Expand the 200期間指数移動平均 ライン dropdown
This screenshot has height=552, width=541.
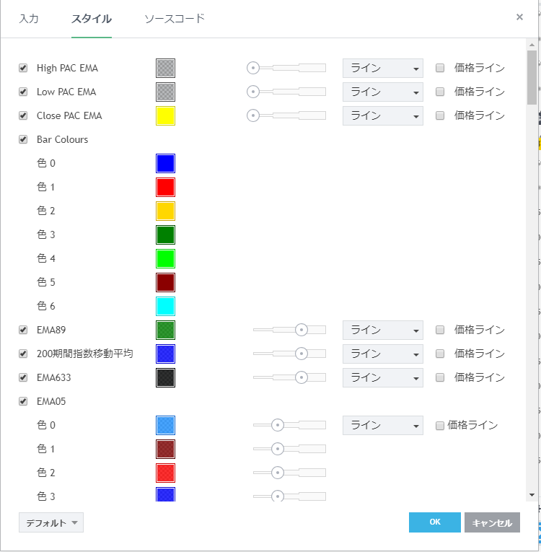[382, 354]
